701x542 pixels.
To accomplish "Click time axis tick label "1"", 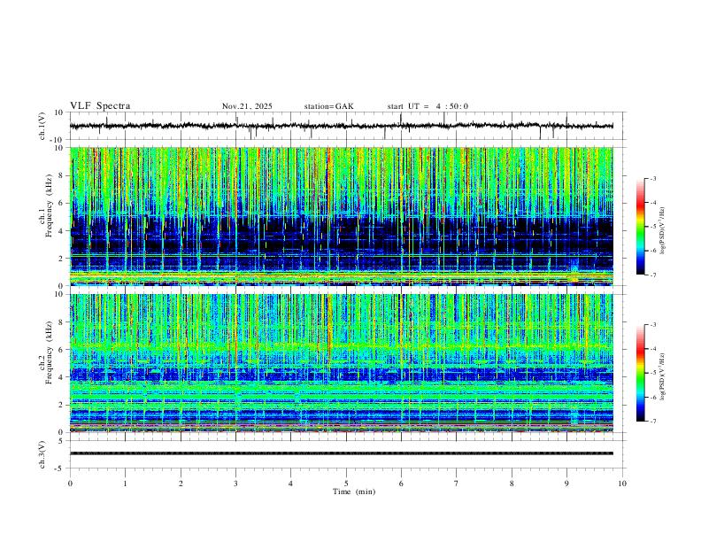I will (x=125, y=484).
